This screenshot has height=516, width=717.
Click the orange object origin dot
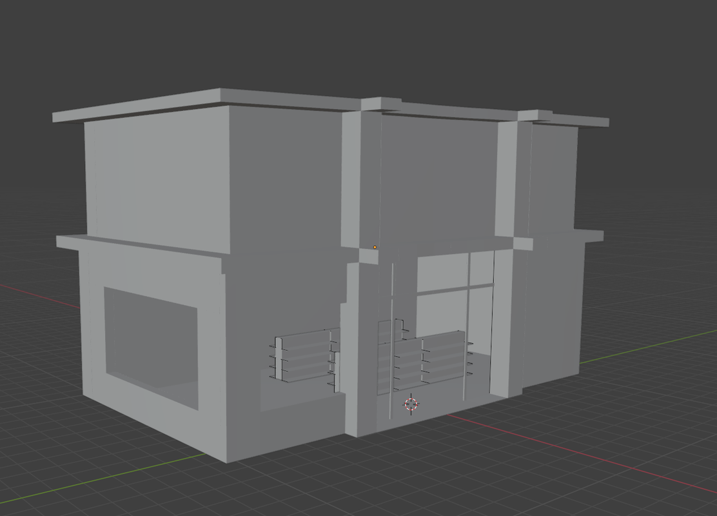click(375, 248)
